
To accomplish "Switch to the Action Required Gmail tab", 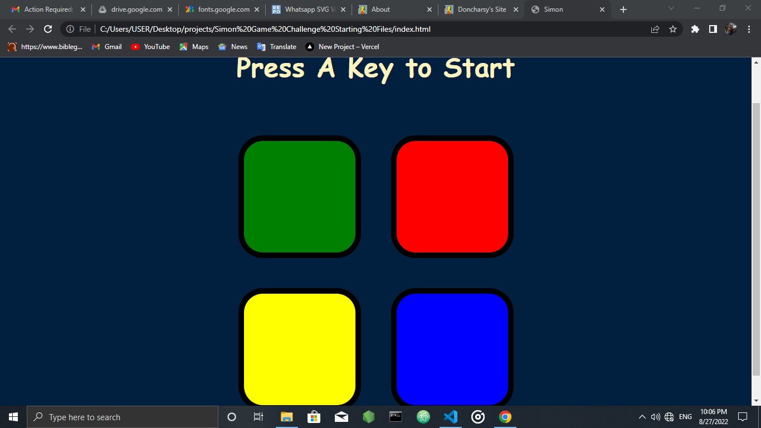I will [x=48, y=9].
